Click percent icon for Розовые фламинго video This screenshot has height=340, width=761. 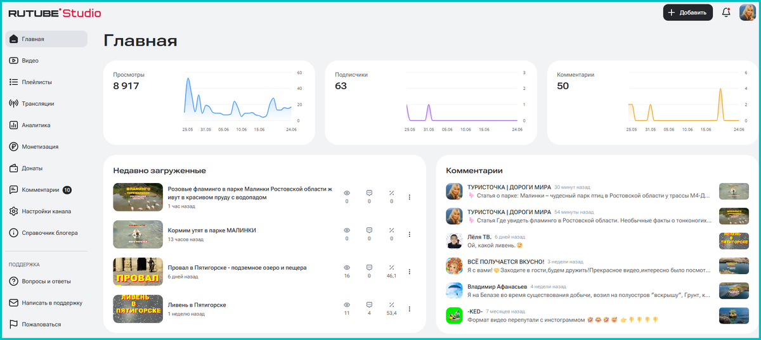click(x=391, y=192)
